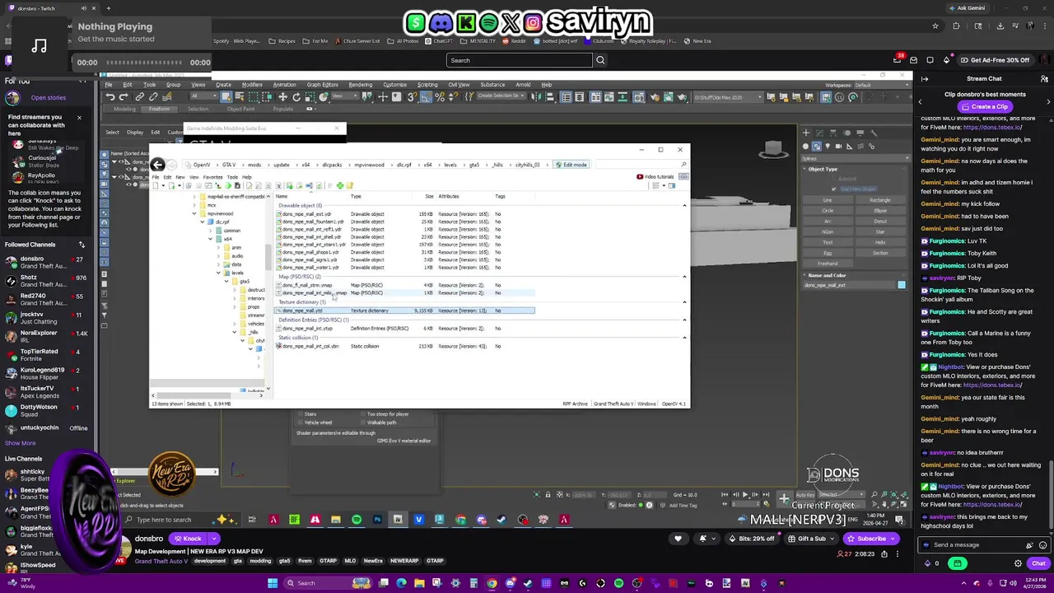Click the Twitch Search input field
1054x593 pixels.
point(519,60)
